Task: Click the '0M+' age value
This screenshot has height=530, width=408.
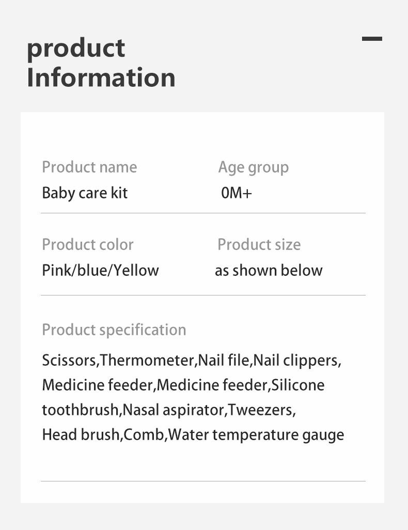Action: 237,193
